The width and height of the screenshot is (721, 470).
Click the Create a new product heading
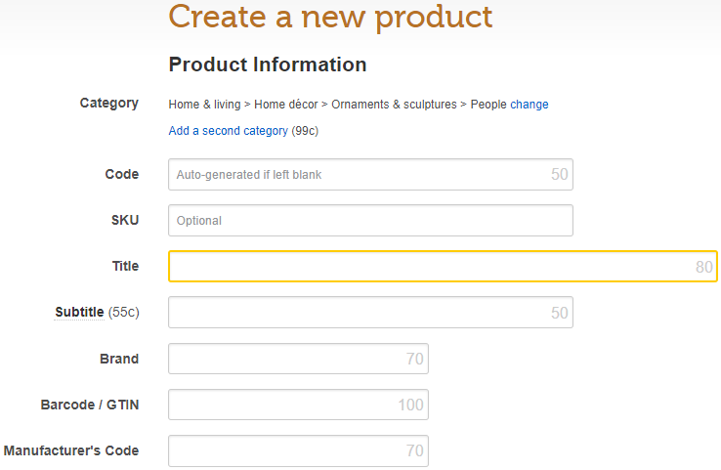[330, 18]
